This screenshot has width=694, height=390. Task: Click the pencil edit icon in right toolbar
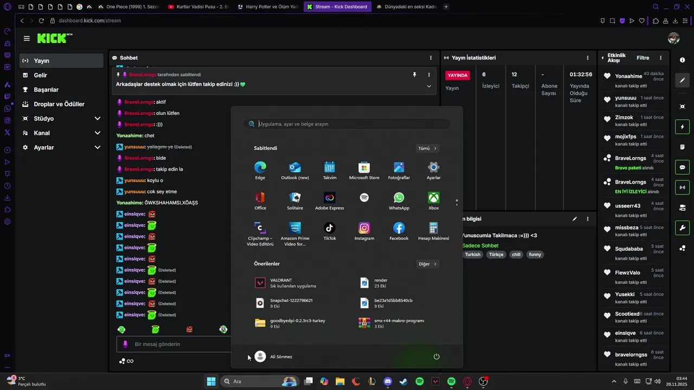683,80
